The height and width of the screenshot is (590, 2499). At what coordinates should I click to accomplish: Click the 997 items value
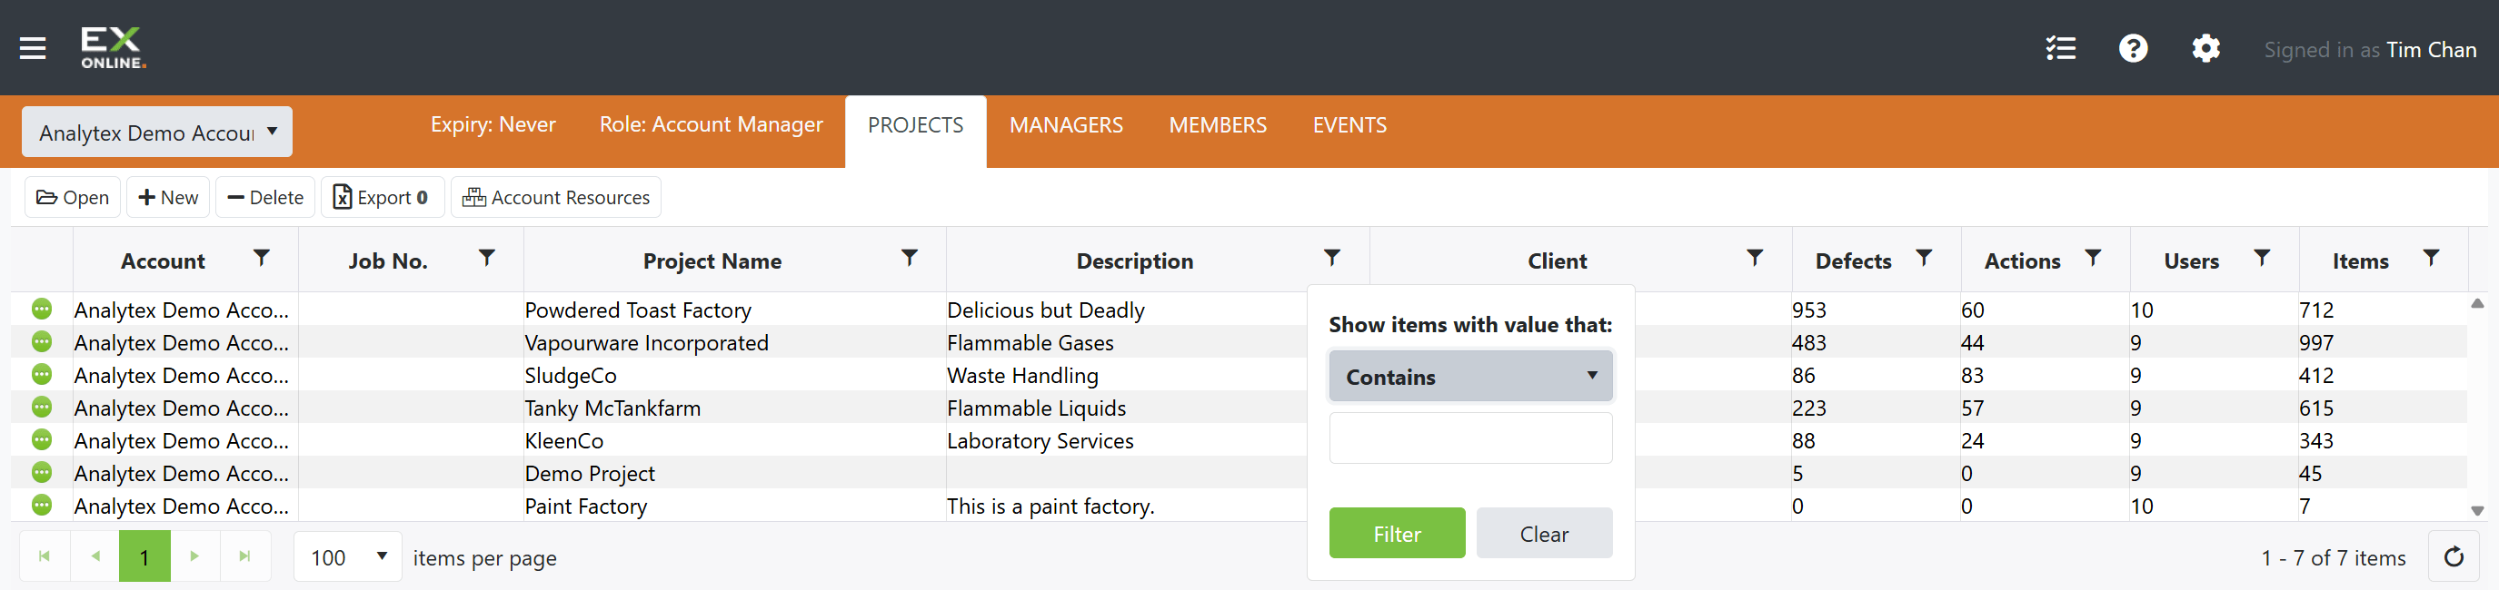[x=2315, y=343]
